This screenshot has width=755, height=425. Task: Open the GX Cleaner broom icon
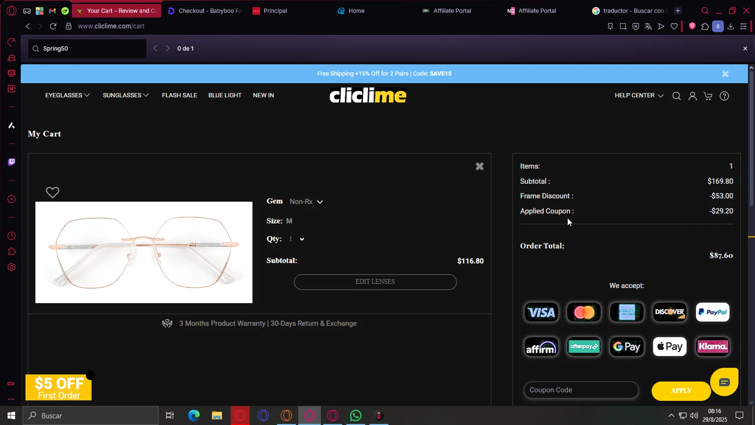[x=12, y=57]
